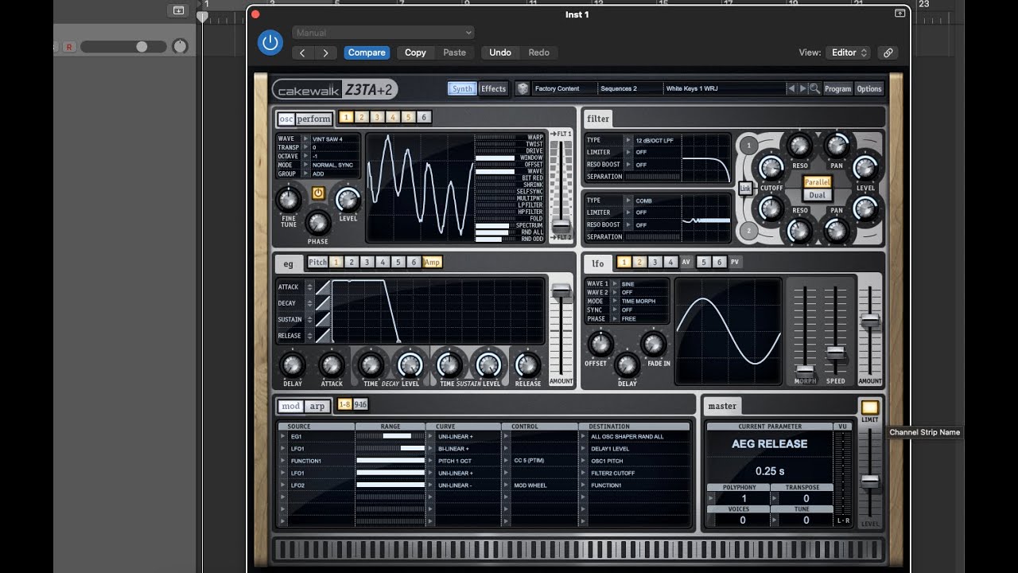Viewport: 1018px width, 573px height.
Task: Click the plugin power bypass button
Action: [x=270, y=42]
